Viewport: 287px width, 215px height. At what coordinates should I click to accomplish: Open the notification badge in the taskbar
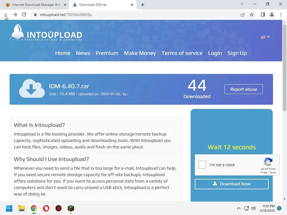279,208
